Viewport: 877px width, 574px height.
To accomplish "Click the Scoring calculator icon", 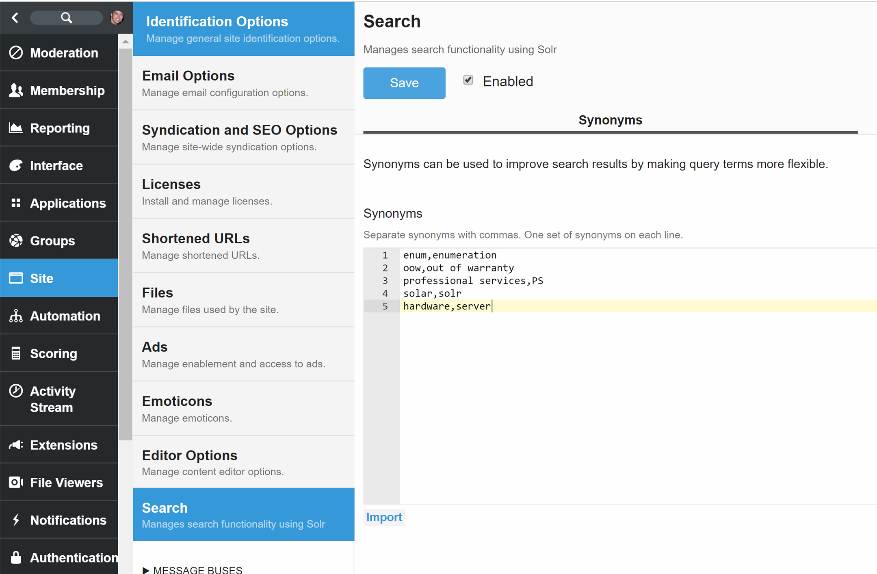I will [x=16, y=353].
